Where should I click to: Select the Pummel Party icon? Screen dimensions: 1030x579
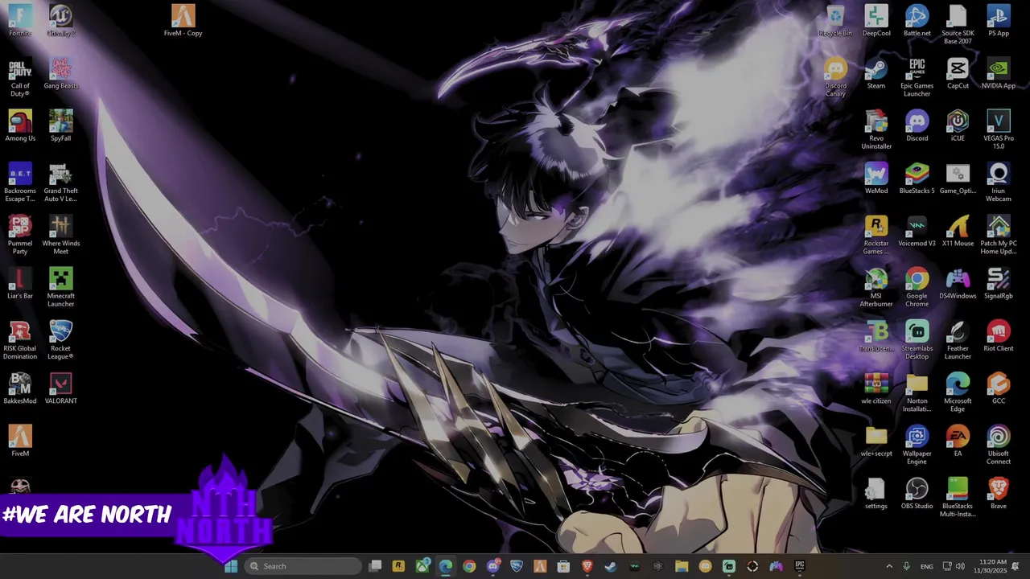[x=20, y=235]
